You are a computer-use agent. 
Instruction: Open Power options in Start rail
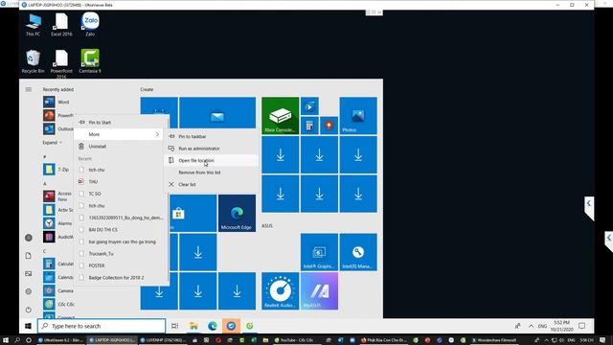(x=28, y=310)
